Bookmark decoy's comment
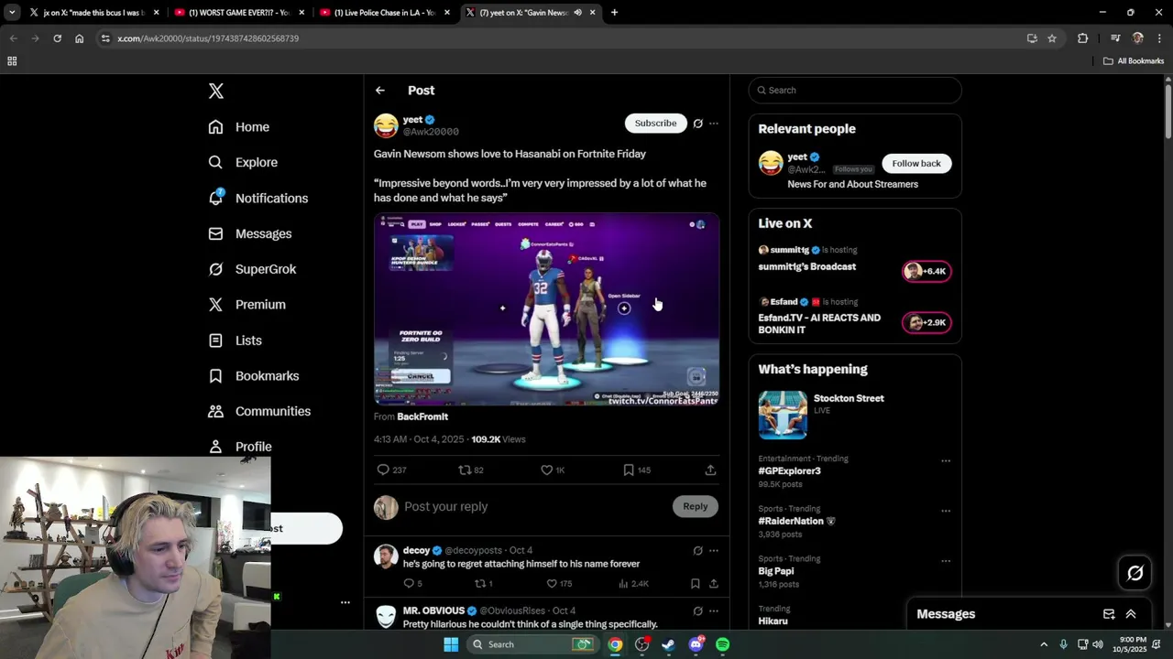Viewport: 1173px width, 659px height. pyautogui.click(x=696, y=583)
